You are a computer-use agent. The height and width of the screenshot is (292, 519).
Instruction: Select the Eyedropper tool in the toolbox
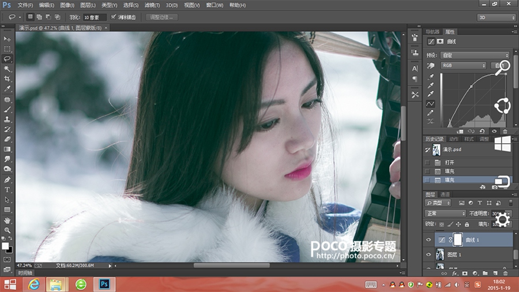click(x=7, y=89)
